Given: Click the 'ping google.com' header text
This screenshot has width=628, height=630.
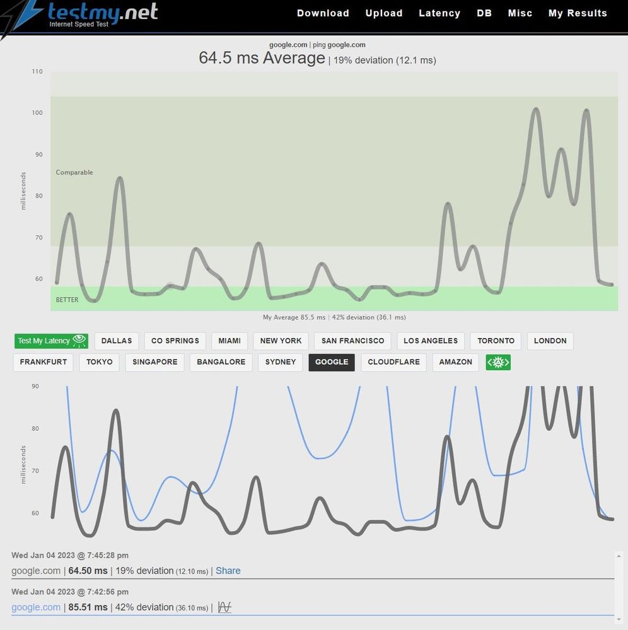Looking at the screenshot, I should tap(339, 45).
